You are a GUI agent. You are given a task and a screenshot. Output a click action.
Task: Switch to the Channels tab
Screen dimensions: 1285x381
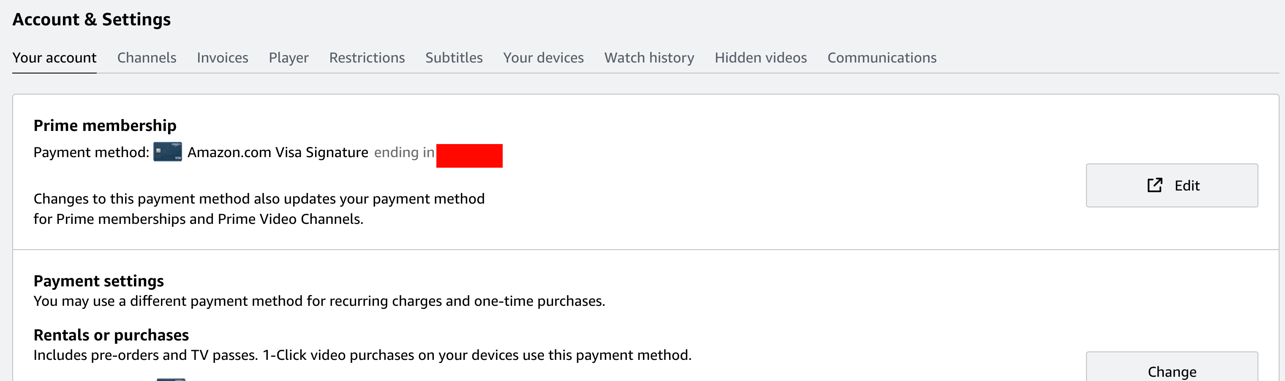click(146, 57)
